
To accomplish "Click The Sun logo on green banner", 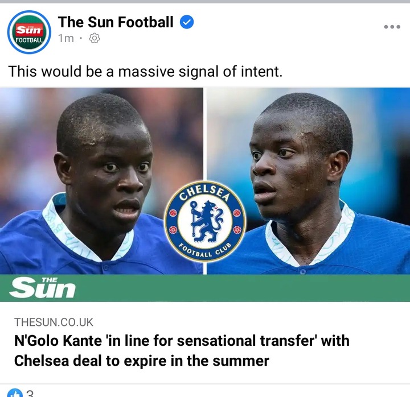I will click(x=42, y=288).
